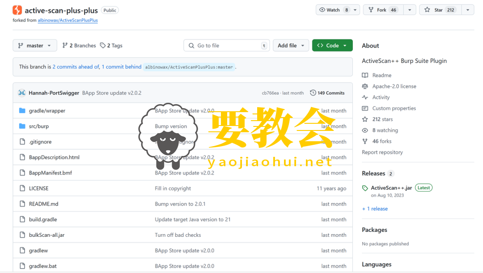Click the tag icon next to 2 Tags
483x273 pixels.
pyautogui.click(x=103, y=46)
